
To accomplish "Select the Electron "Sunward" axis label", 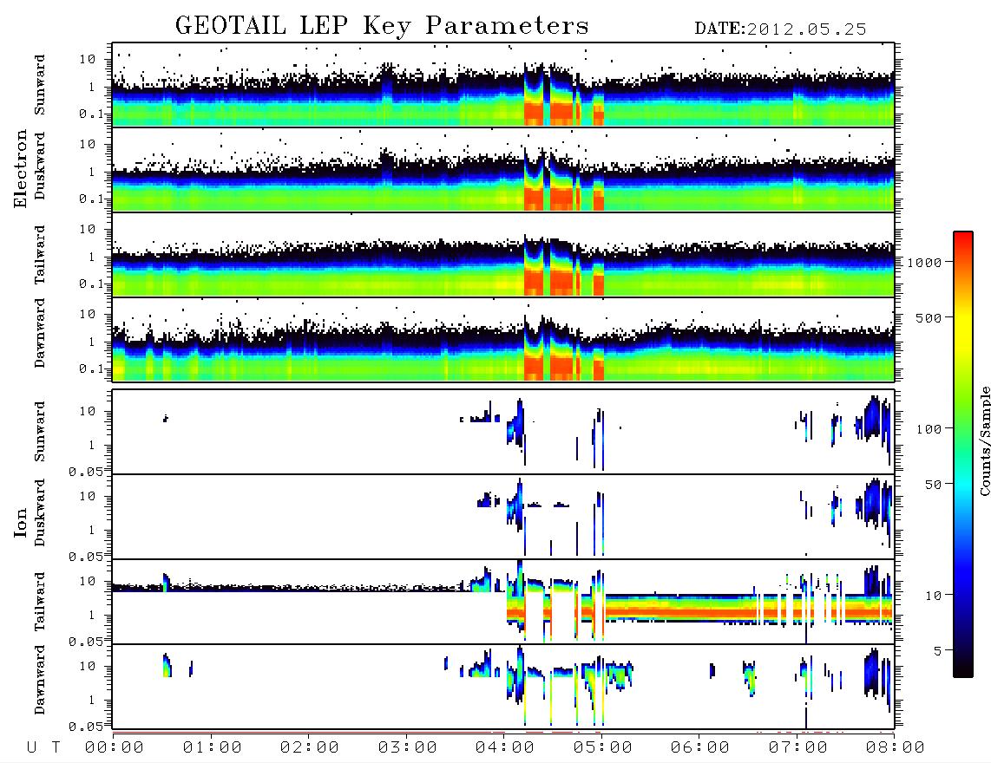I will click(39, 85).
